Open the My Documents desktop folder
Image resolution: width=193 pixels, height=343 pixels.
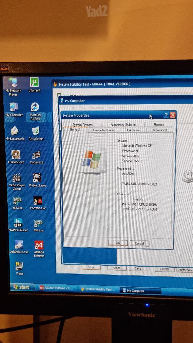click(x=15, y=133)
